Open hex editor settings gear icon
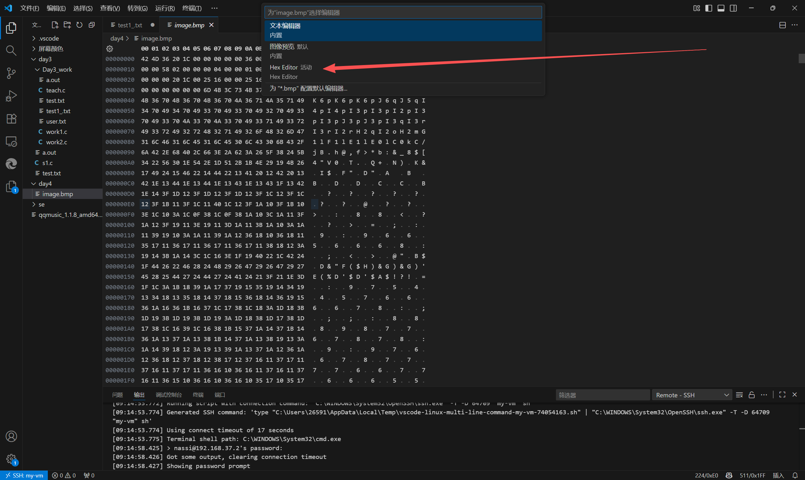 (110, 49)
